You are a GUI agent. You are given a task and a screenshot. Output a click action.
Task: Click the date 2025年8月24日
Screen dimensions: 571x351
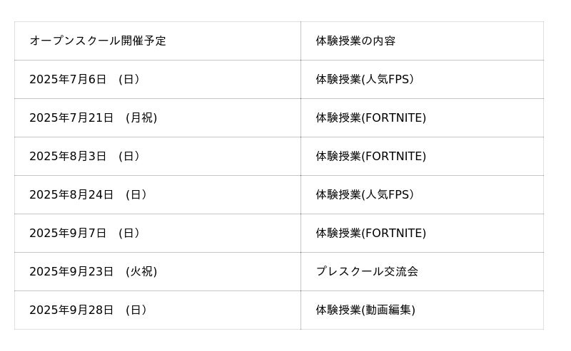(x=71, y=194)
